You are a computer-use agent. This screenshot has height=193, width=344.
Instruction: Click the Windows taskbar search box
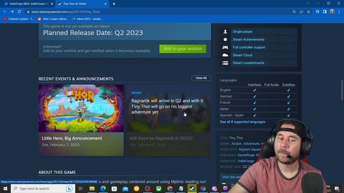click(x=43, y=188)
